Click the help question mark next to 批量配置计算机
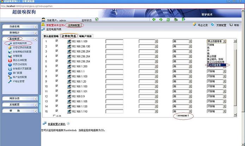Screen dimensions: 245x146 tap(68, 124)
